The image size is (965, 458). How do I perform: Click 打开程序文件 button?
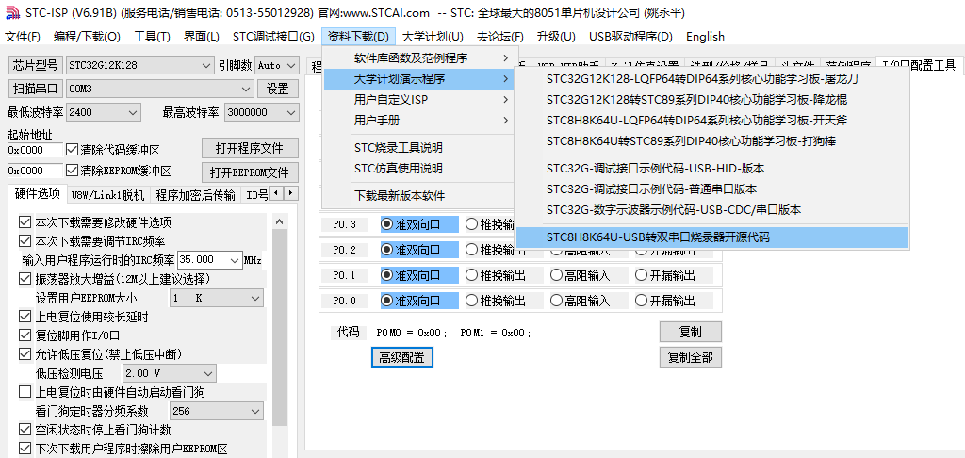(250, 148)
